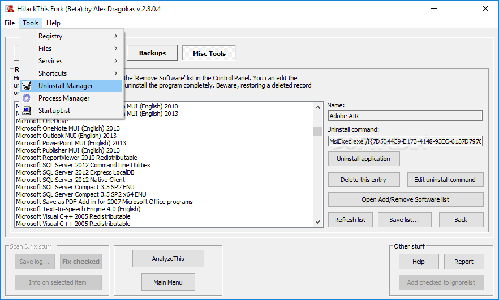Select Process Manager menu entry
The image size is (499, 300).
(x=71, y=98)
